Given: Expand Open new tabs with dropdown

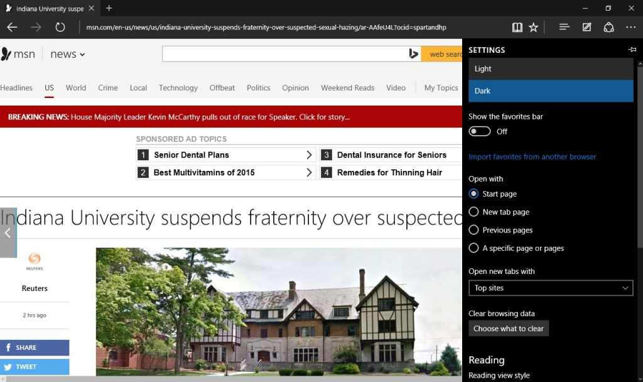Looking at the screenshot, I should tap(550, 288).
